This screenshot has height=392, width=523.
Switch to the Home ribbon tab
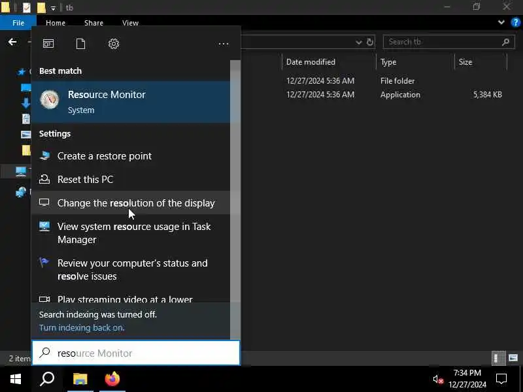click(56, 23)
